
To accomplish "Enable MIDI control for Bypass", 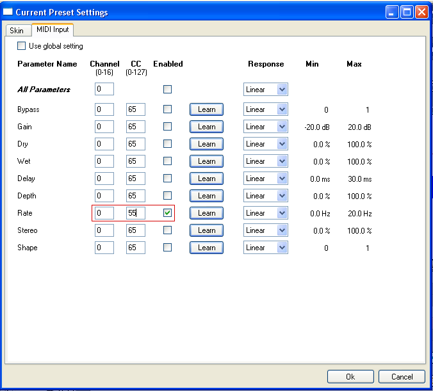I will (167, 109).
